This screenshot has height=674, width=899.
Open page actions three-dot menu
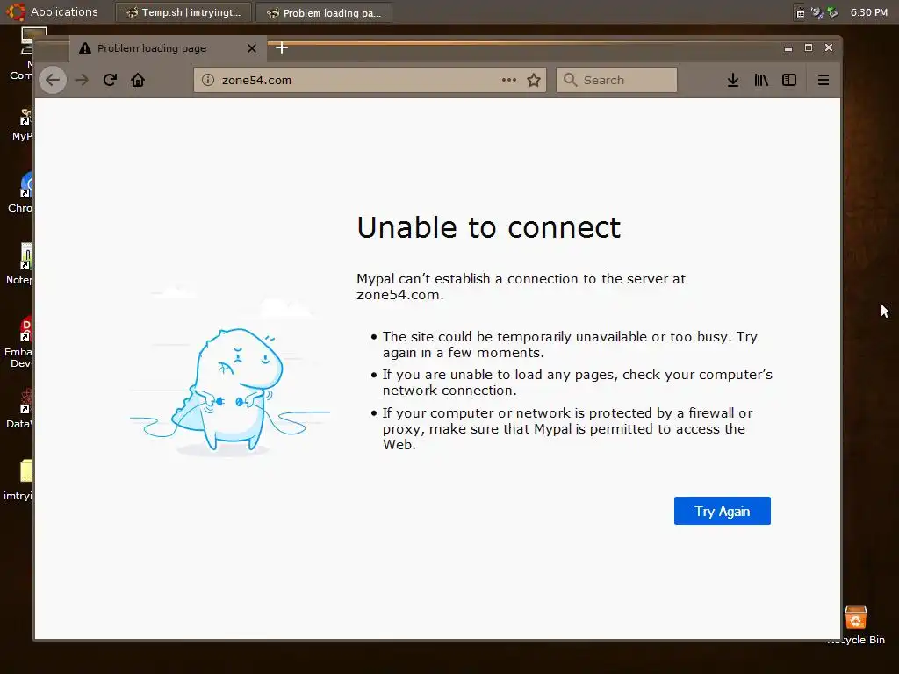(508, 80)
